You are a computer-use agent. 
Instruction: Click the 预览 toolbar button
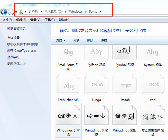[76, 41]
